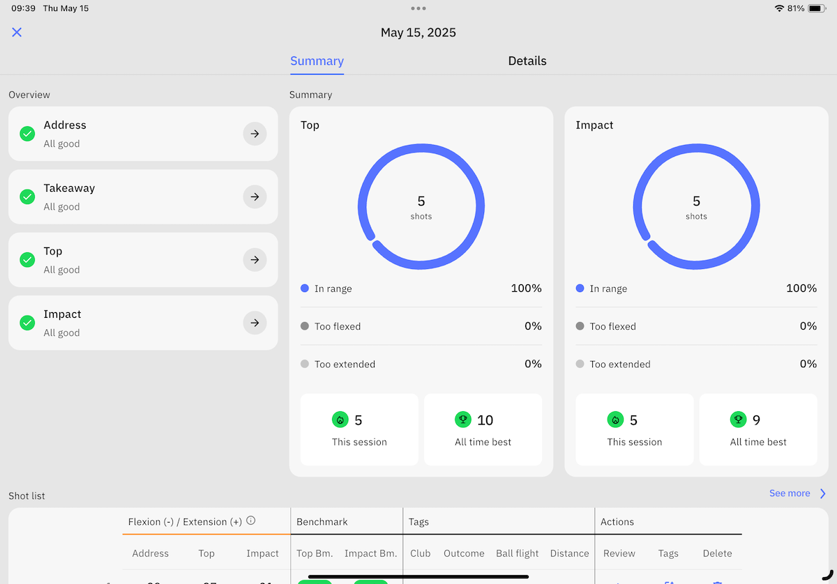Click the green checkmark on the Impact overview card
This screenshot has width=837, height=584.
pos(27,323)
